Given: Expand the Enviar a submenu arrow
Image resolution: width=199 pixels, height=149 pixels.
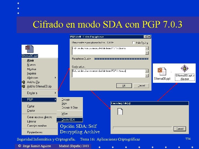Looking at the screenshot, I should [55, 93].
